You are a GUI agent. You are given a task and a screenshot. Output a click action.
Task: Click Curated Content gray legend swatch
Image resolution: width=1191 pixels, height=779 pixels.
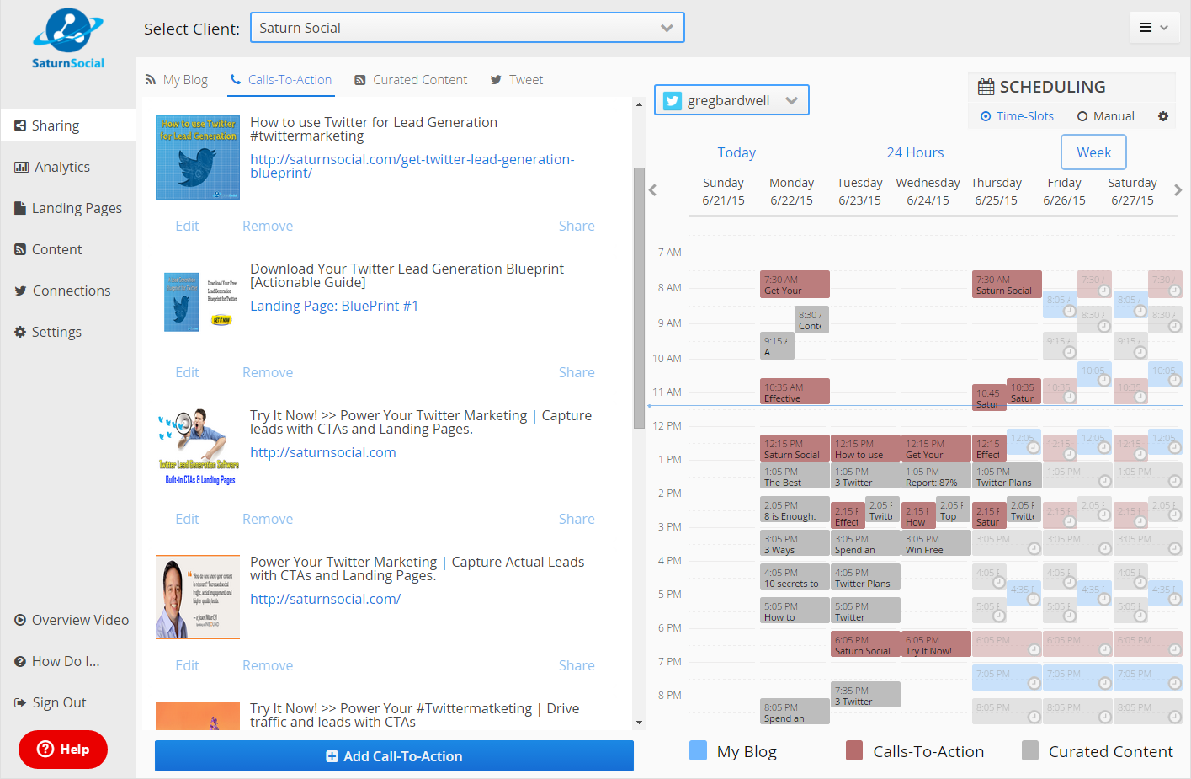point(1029,750)
